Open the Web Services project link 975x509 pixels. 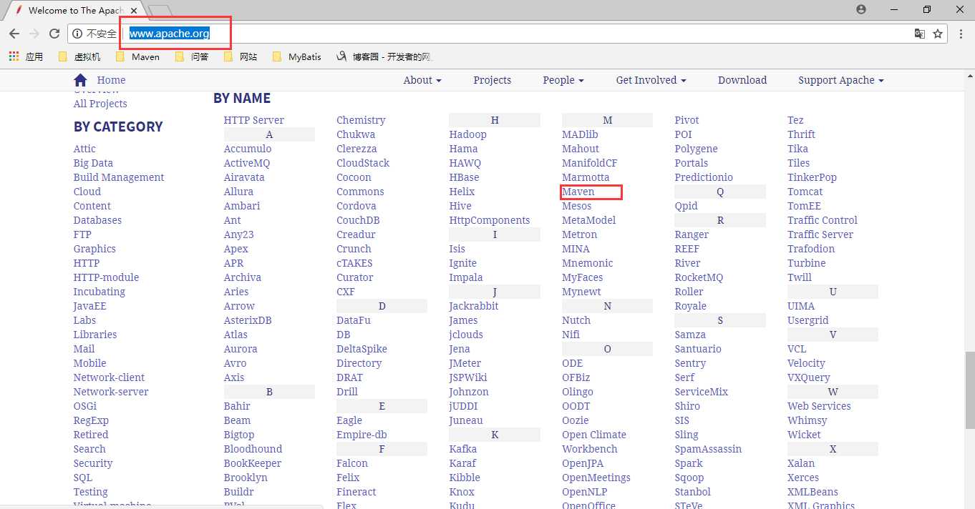819,406
